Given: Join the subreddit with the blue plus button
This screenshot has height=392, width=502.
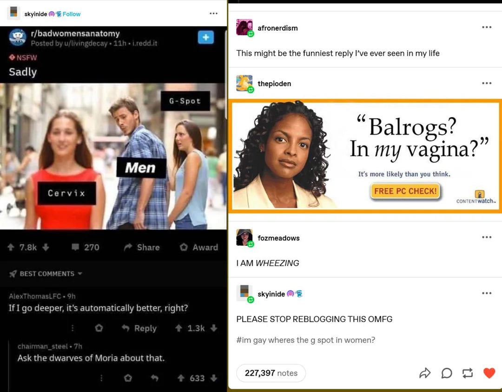Looking at the screenshot, I should click(205, 37).
